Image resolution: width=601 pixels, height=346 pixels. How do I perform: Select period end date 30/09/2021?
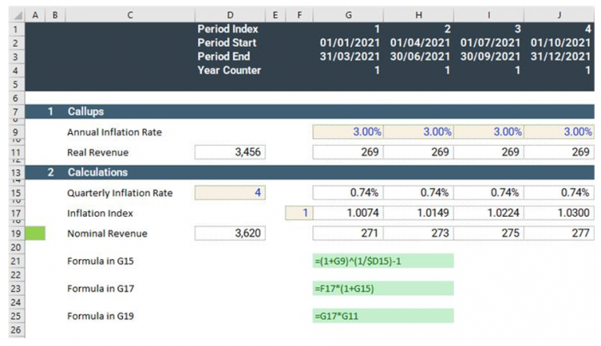(490, 56)
